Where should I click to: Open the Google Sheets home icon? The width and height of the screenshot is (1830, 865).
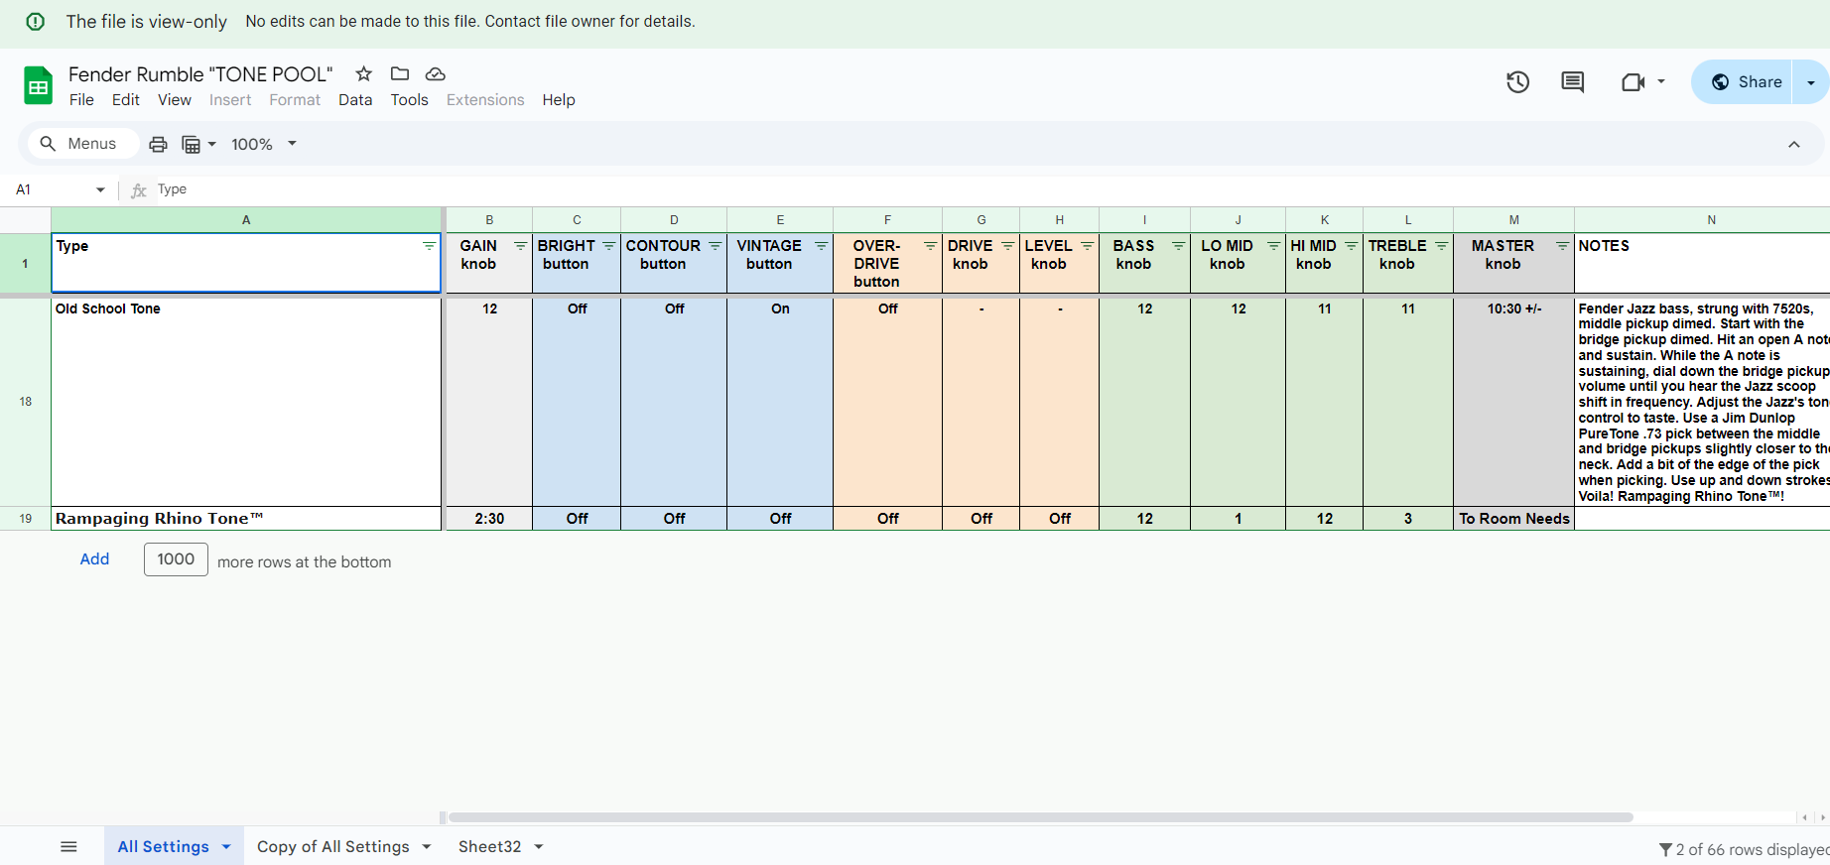coord(38,85)
